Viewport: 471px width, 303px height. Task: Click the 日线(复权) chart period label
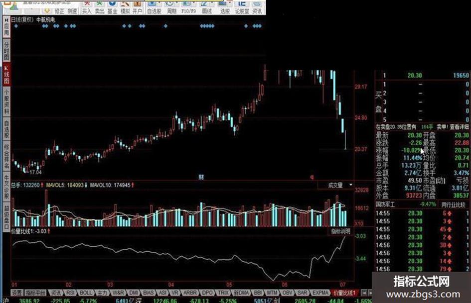click(22, 20)
